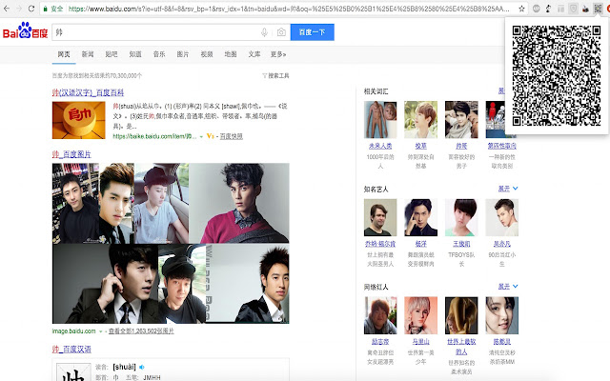Switch to the 地图 tab
This screenshot has width=610, height=381.
tap(231, 54)
